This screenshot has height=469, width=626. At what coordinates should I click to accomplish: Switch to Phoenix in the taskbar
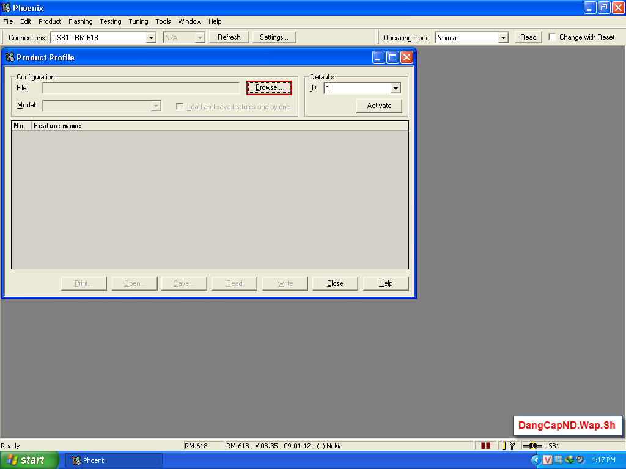[114, 460]
